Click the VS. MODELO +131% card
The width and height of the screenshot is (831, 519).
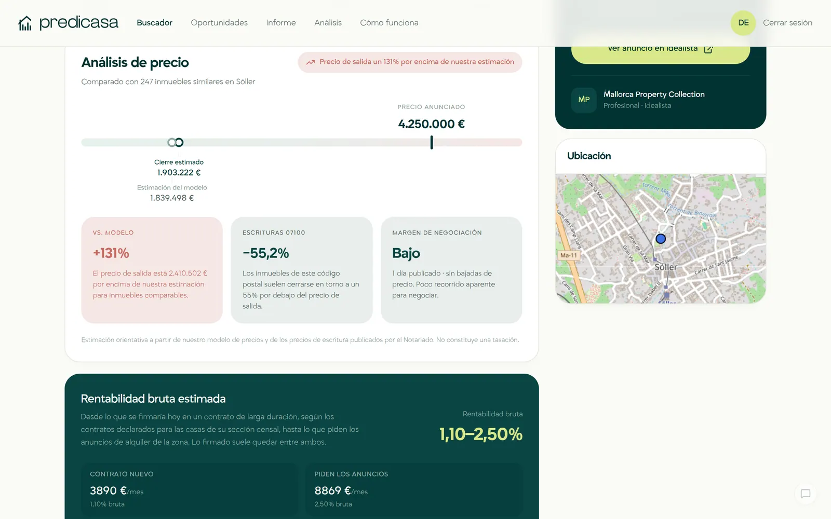[152, 270]
